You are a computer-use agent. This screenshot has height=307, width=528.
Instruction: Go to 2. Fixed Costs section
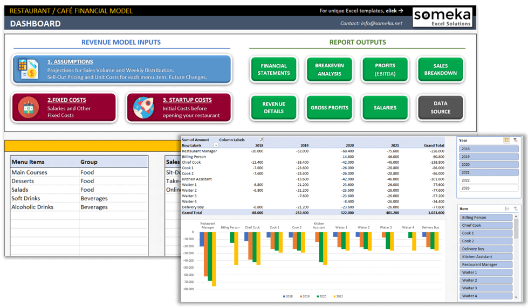pos(64,108)
